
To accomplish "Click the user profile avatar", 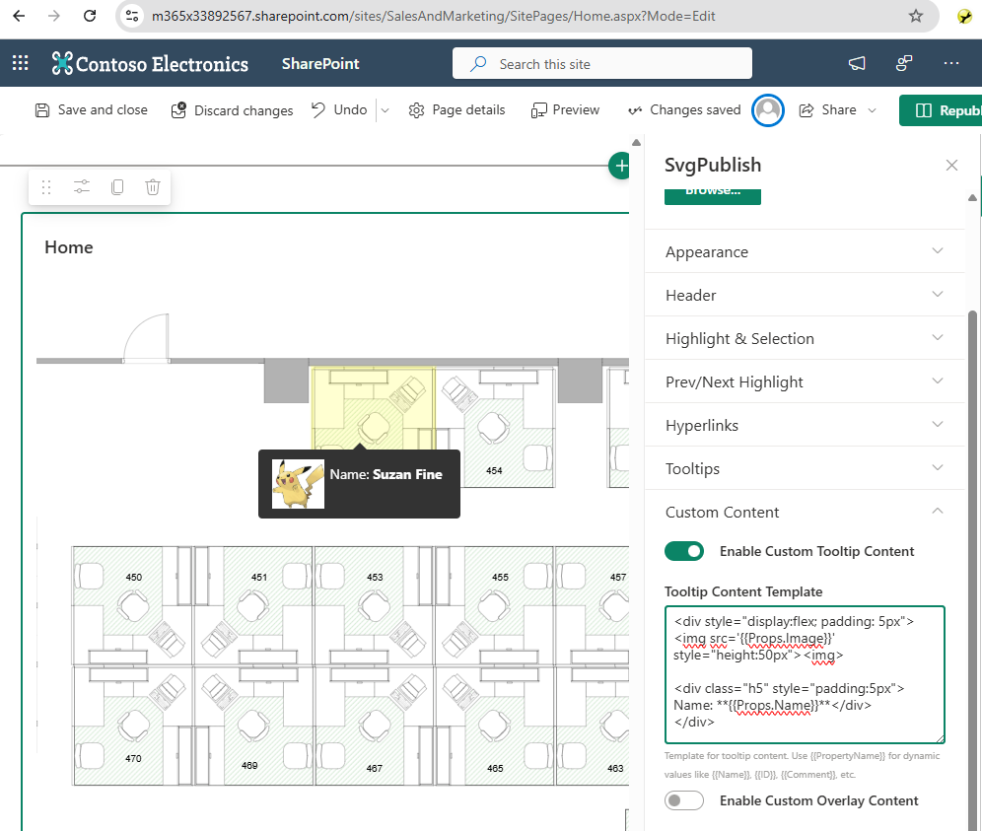I will click(x=768, y=110).
